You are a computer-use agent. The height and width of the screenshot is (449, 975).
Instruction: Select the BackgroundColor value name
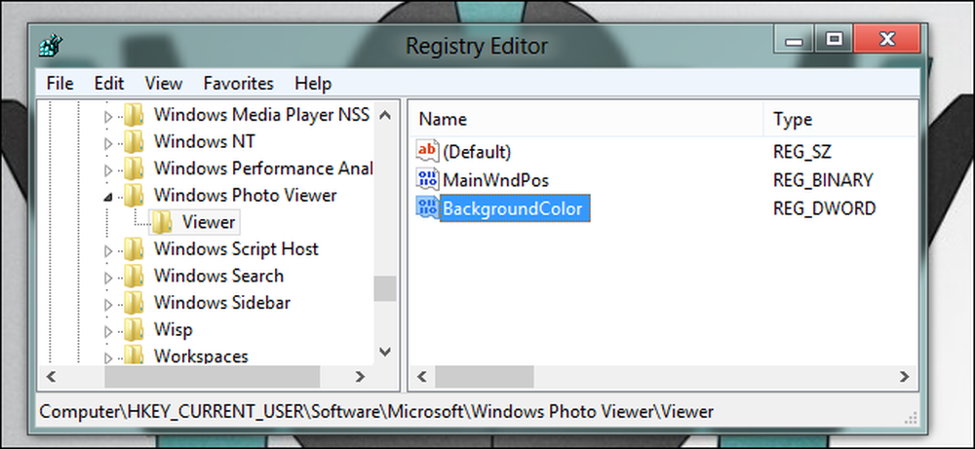point(513,208)
